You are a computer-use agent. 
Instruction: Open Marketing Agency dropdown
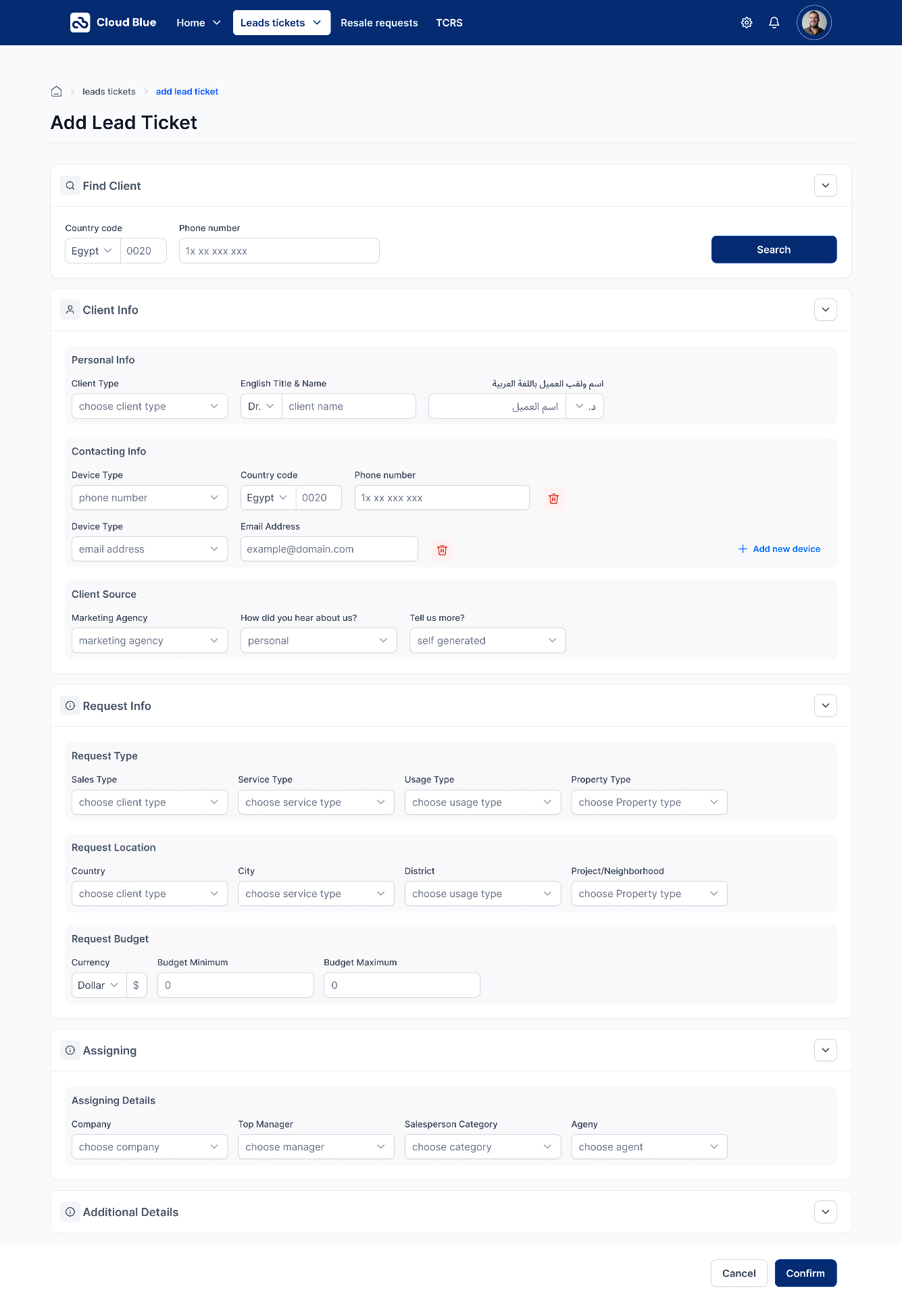(149, 640)
